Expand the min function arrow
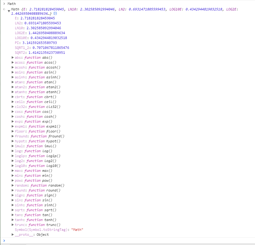Viewport: 255px width, 245px height. point(13,176)
